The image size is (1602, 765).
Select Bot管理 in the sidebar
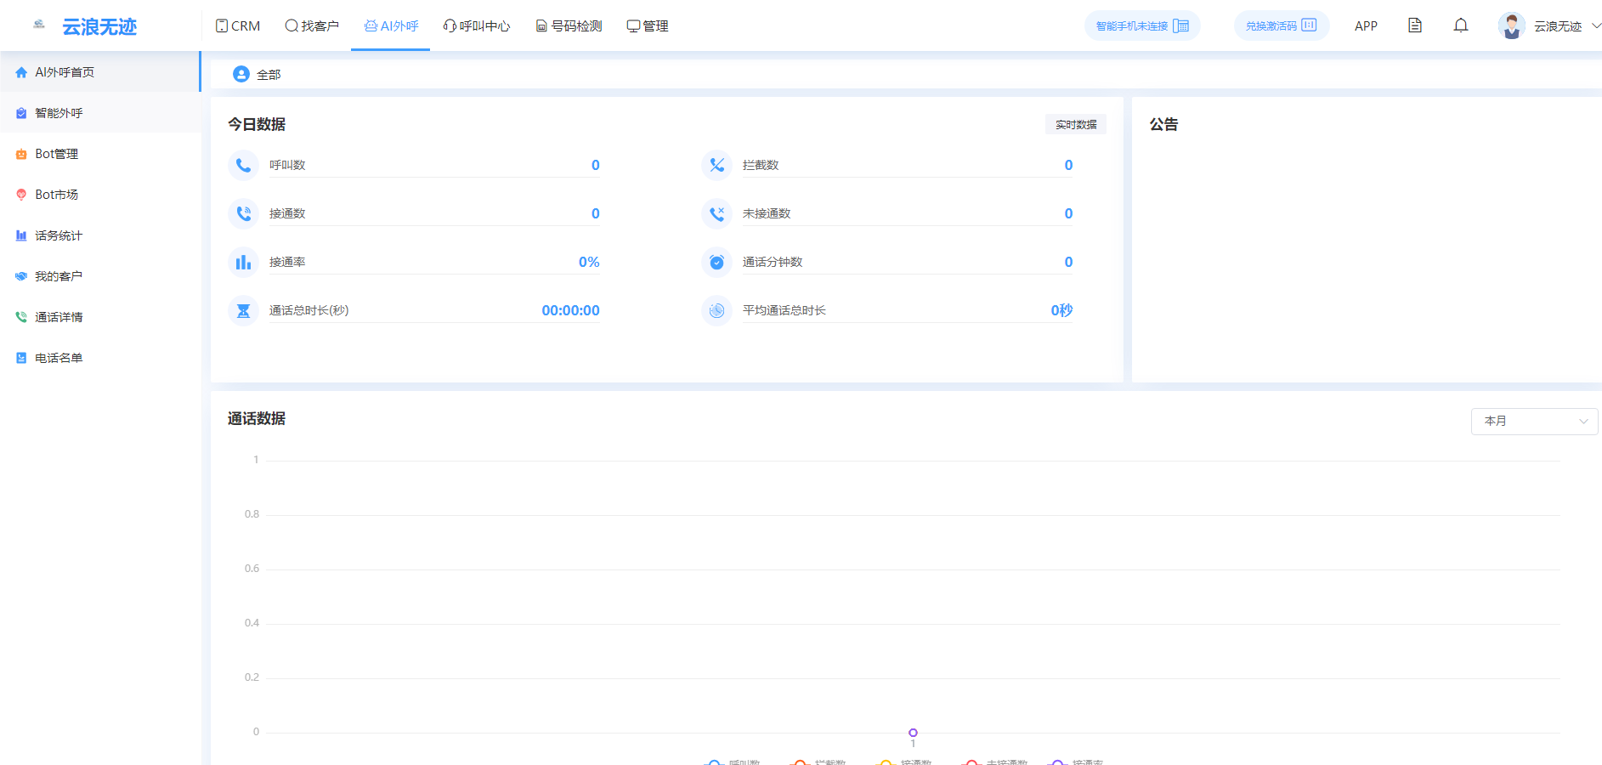56,154
